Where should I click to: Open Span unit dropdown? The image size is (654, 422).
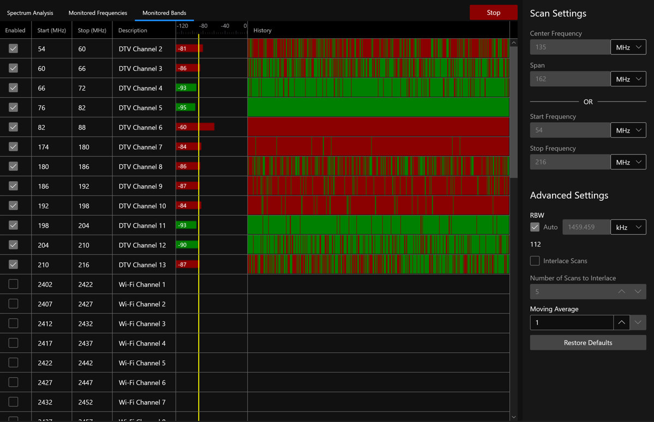pyautogui.click(x=628, y=79)
